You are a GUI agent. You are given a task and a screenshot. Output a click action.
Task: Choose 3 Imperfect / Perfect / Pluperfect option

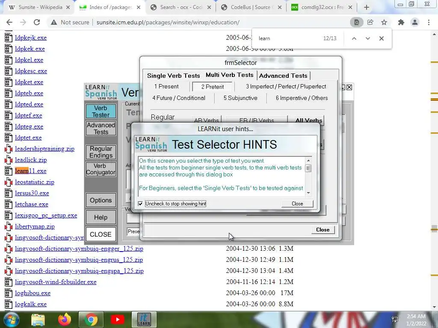tap(286, 86)
